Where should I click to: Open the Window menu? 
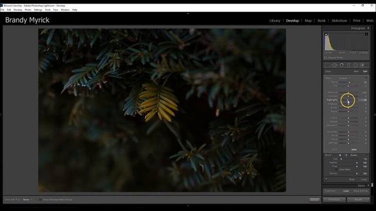pos(65,10)
